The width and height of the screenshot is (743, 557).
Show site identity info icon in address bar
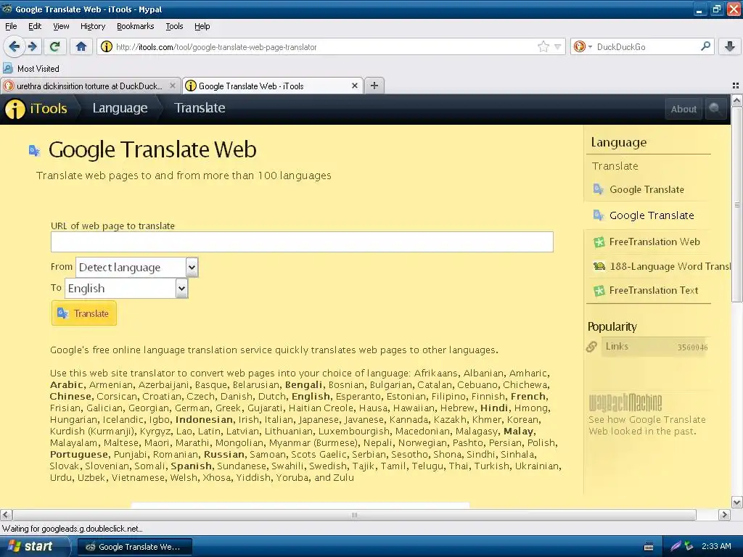pyautogui.click(x=107, y=46)
